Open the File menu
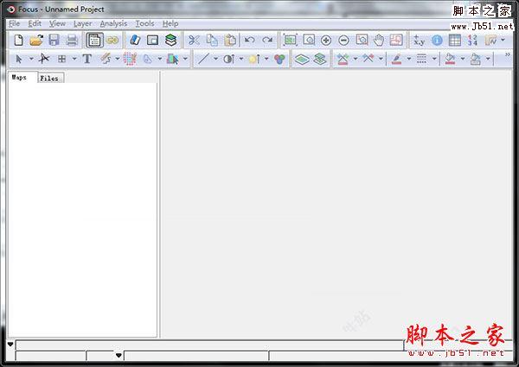This screenshot has width=519, height=367. point(14,23)
